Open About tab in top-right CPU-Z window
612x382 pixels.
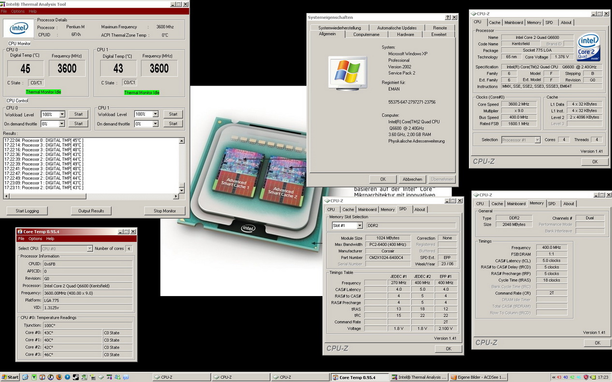point(566,23)
